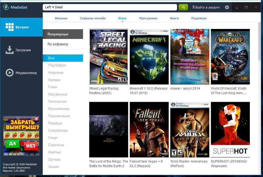
Task: Click the green ДА button in the ad
Action: (12, 144)
